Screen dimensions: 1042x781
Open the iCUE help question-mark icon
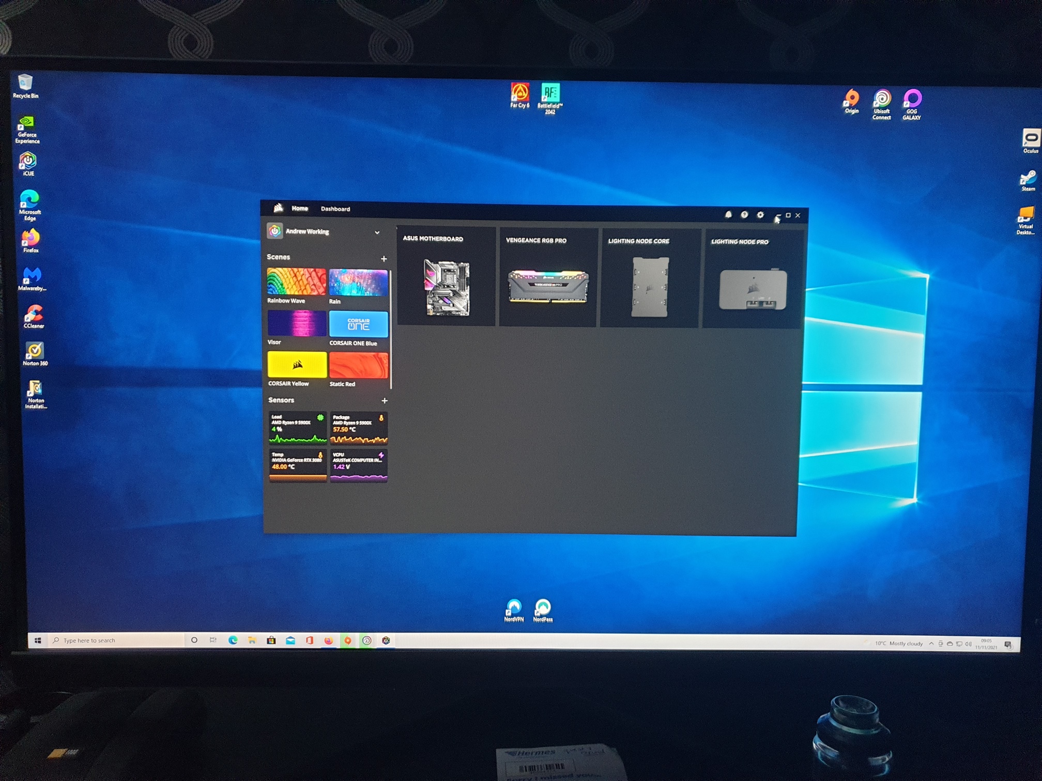pos(744,215)
